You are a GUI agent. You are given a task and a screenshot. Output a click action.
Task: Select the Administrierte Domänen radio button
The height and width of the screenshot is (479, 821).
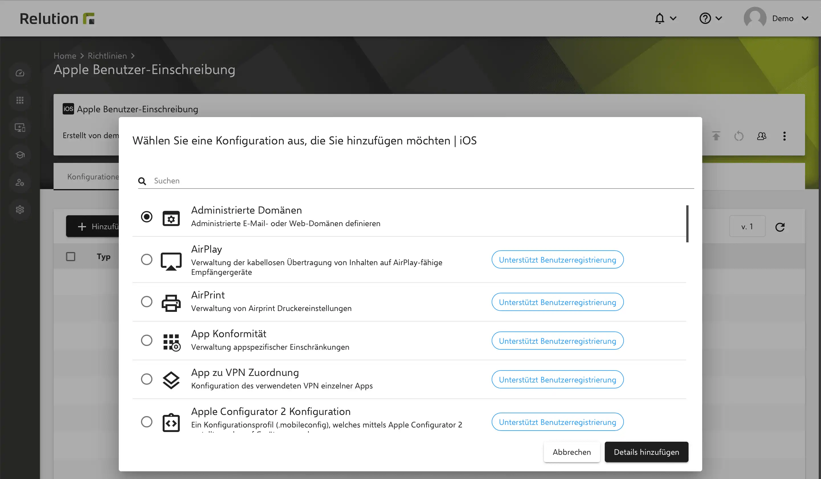point(146,216)
